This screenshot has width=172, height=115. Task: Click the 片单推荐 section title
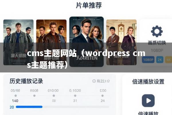[x=89, y=5]
